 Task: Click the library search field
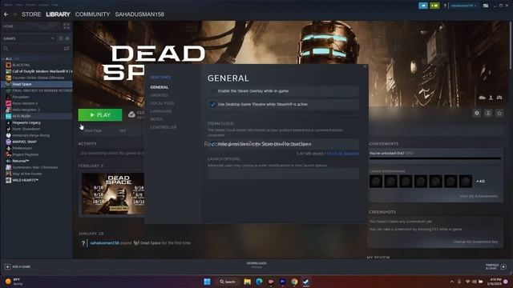pyautogui.click(x=33, y=48)
